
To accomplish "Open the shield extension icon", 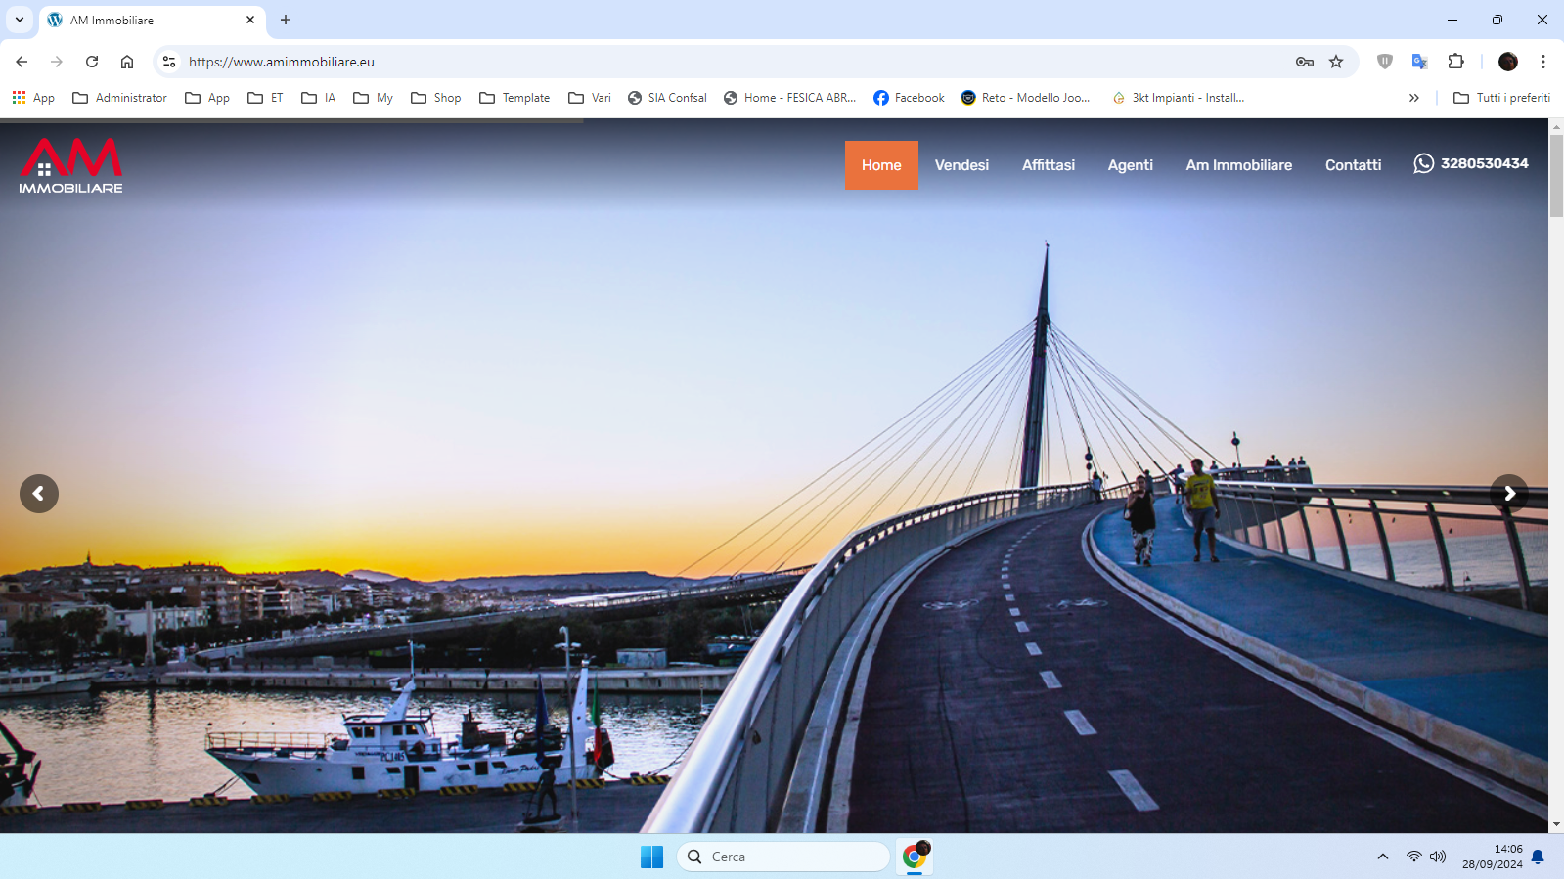I will (x=1385, y=62).
